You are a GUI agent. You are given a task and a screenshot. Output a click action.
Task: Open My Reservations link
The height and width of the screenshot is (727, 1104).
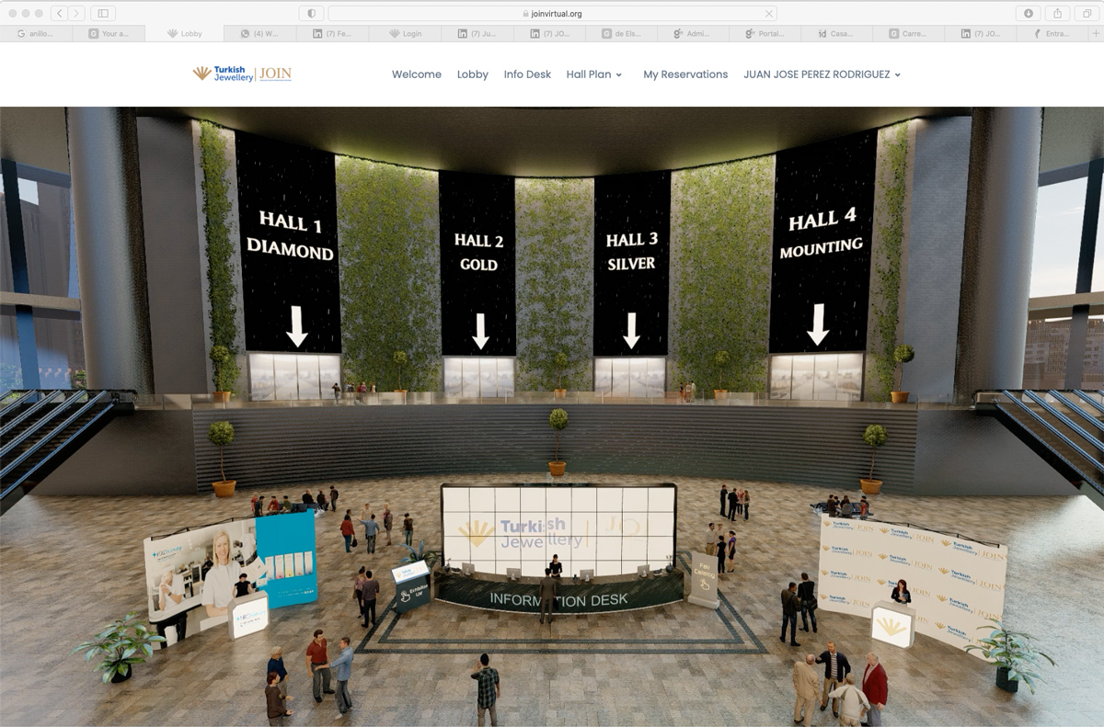[x=685, y=74]
